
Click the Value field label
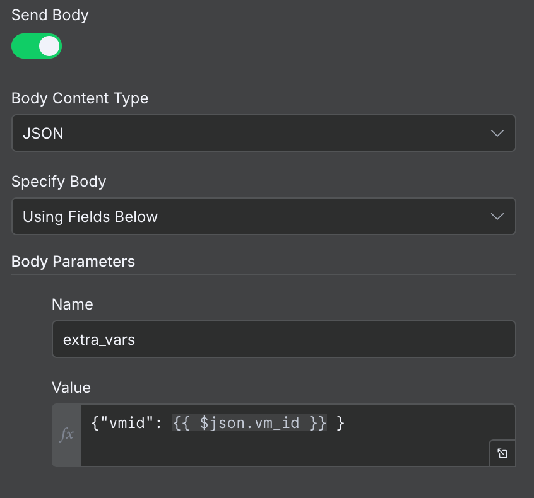point(71,387)
